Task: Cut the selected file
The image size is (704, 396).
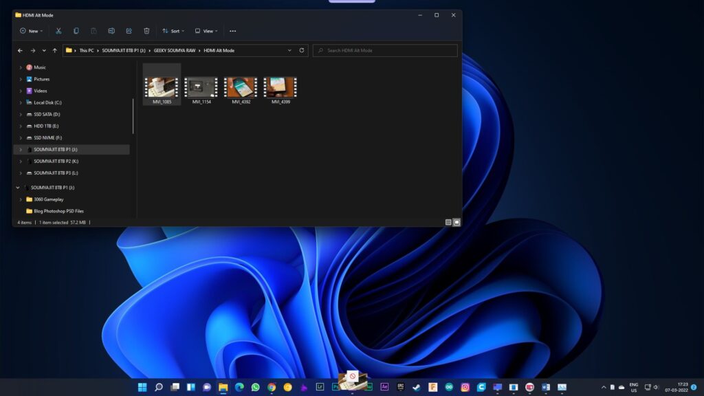Action: 58,31
